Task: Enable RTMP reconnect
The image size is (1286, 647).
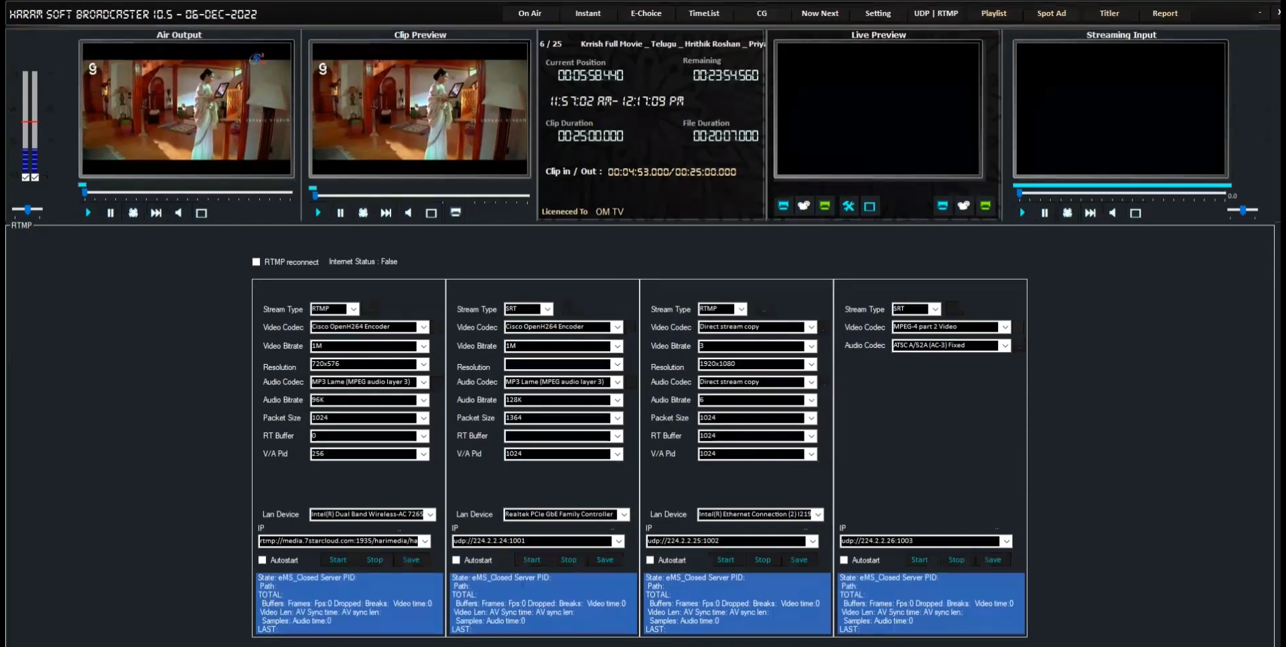Action: click(255, 262)
